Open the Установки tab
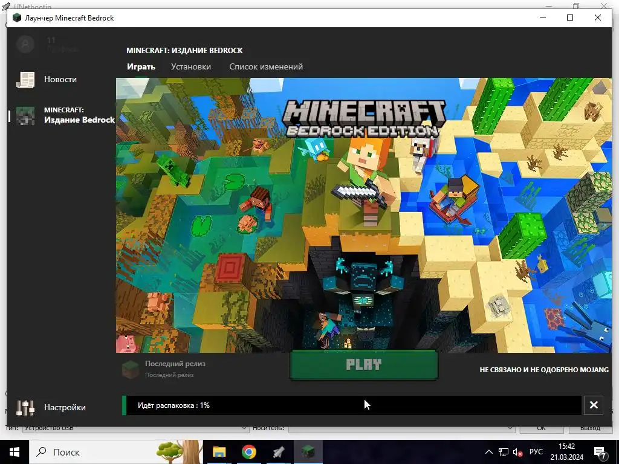 [x=190, y=66]
